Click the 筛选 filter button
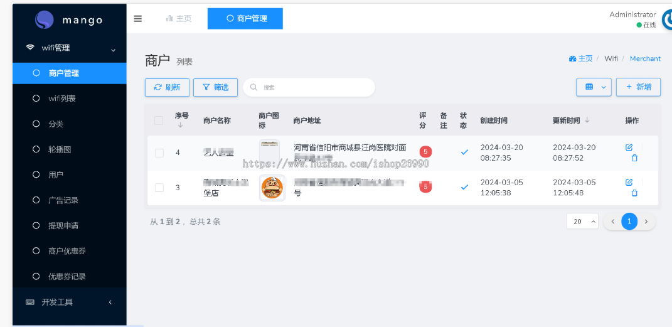Screen dimensions: 672x327 coord(216,87)
